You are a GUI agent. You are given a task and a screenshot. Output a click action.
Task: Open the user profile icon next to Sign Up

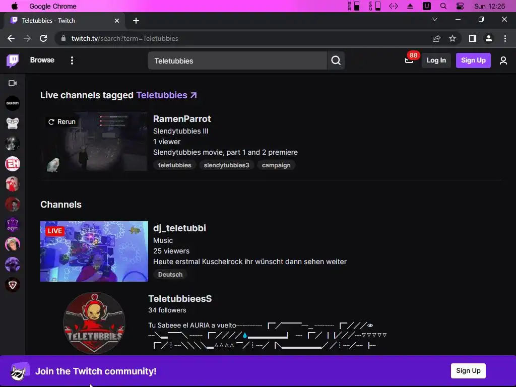coord(503,60)
